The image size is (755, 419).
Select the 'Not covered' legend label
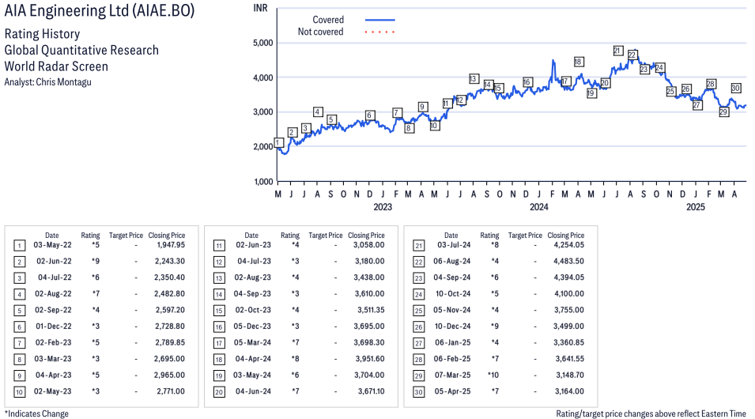(x=320, y=32)
